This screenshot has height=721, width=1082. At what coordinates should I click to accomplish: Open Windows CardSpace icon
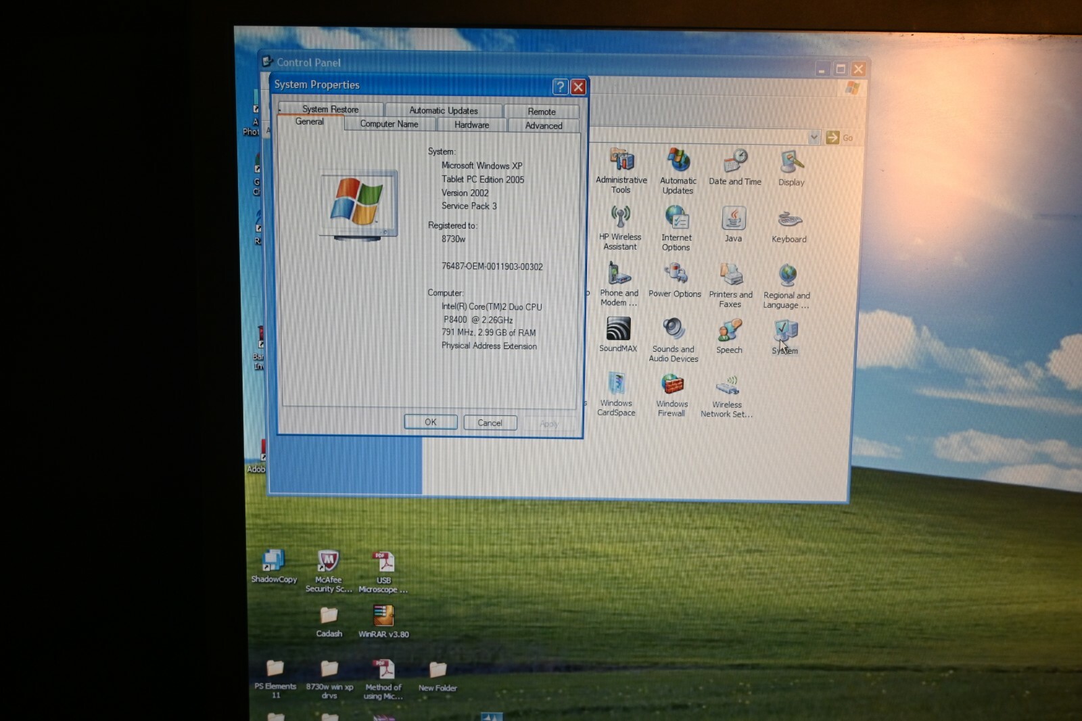[616, 394]
